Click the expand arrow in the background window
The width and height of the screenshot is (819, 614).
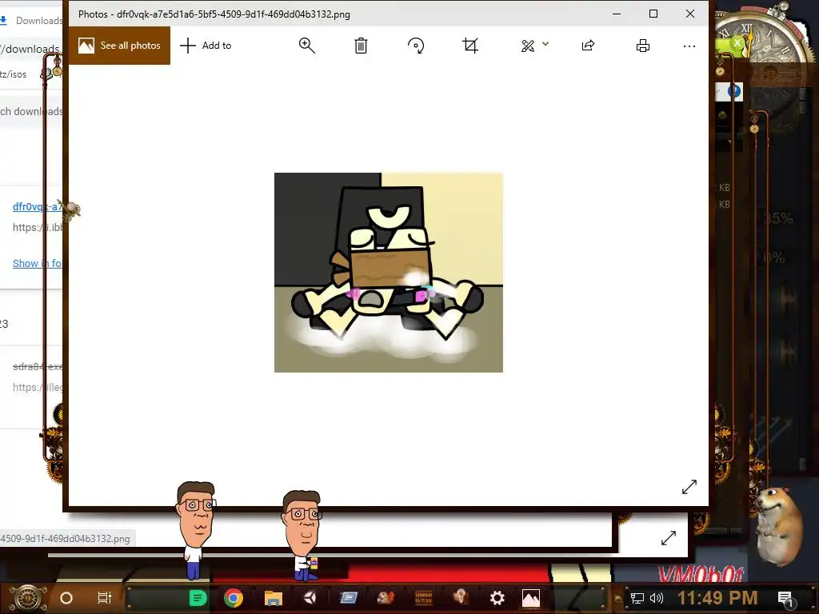pos(669,538)
